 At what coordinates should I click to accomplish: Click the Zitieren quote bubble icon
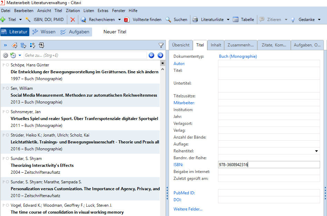tap(261, 19)
